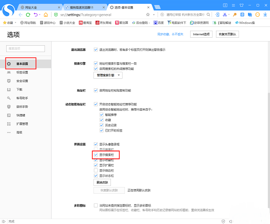This screenshot has height=224, width=270.
Task: Open 帐号助手 in sidebar
Action: coord(22,98)
